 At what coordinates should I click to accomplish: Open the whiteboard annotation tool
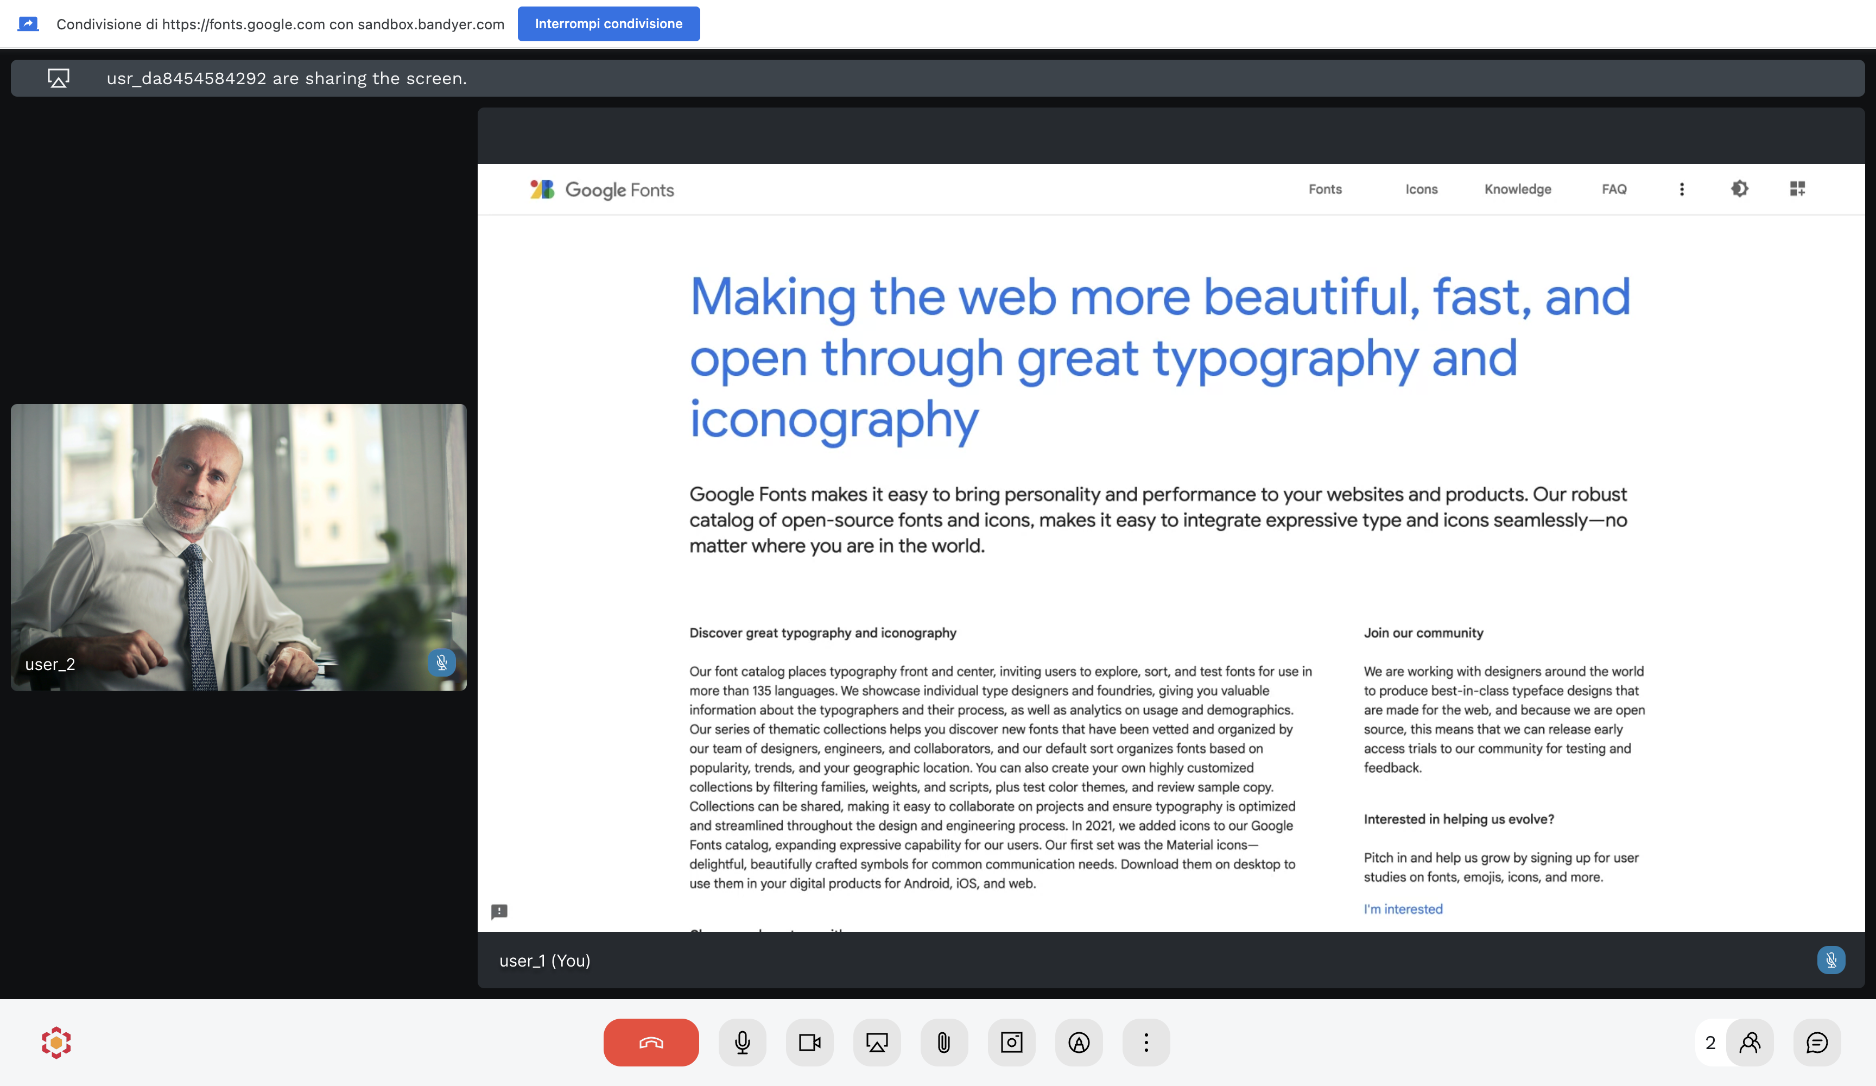pos(1079,1042)
